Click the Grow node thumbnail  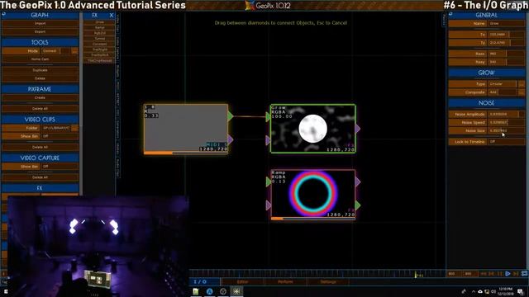tap(312, 129)
